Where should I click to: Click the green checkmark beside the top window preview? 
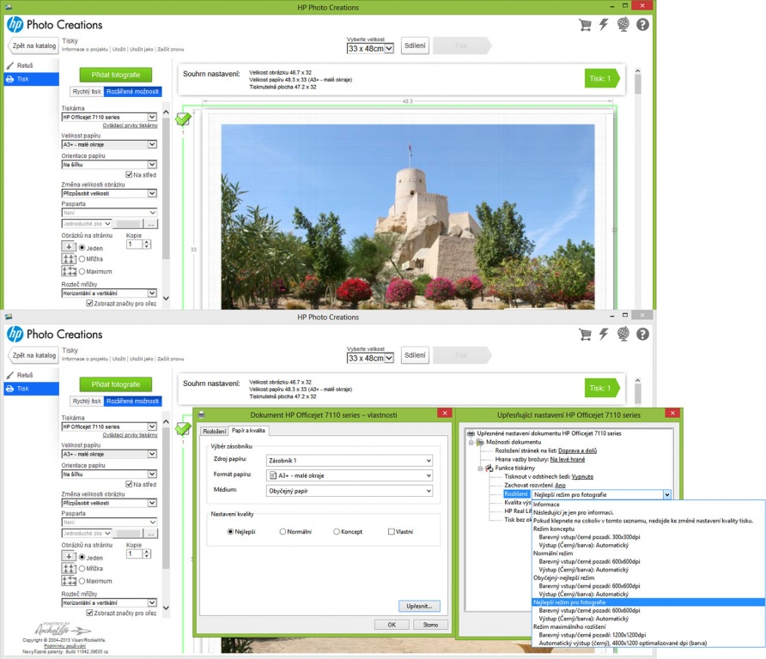(x=183, y=118)
